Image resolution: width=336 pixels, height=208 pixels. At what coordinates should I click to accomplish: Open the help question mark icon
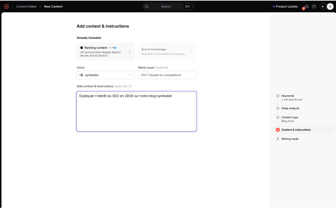(x=314, y=7)
